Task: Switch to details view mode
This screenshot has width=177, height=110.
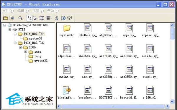Action: click(x=48, y=18)
